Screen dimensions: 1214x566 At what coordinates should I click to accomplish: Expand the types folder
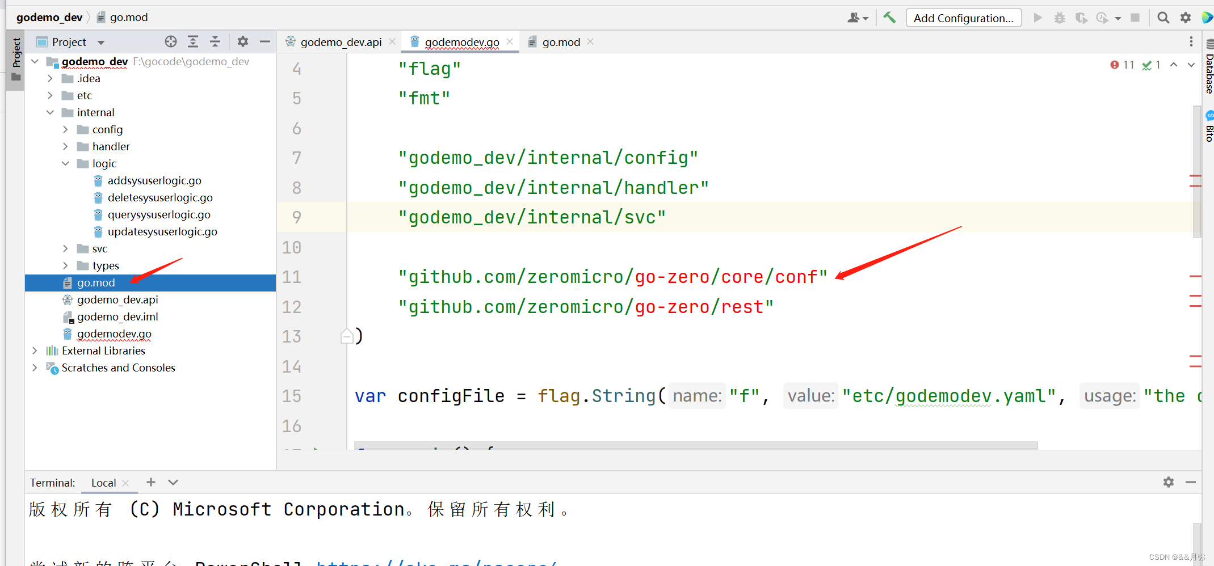pyautogui.click(x=65, y=265)
